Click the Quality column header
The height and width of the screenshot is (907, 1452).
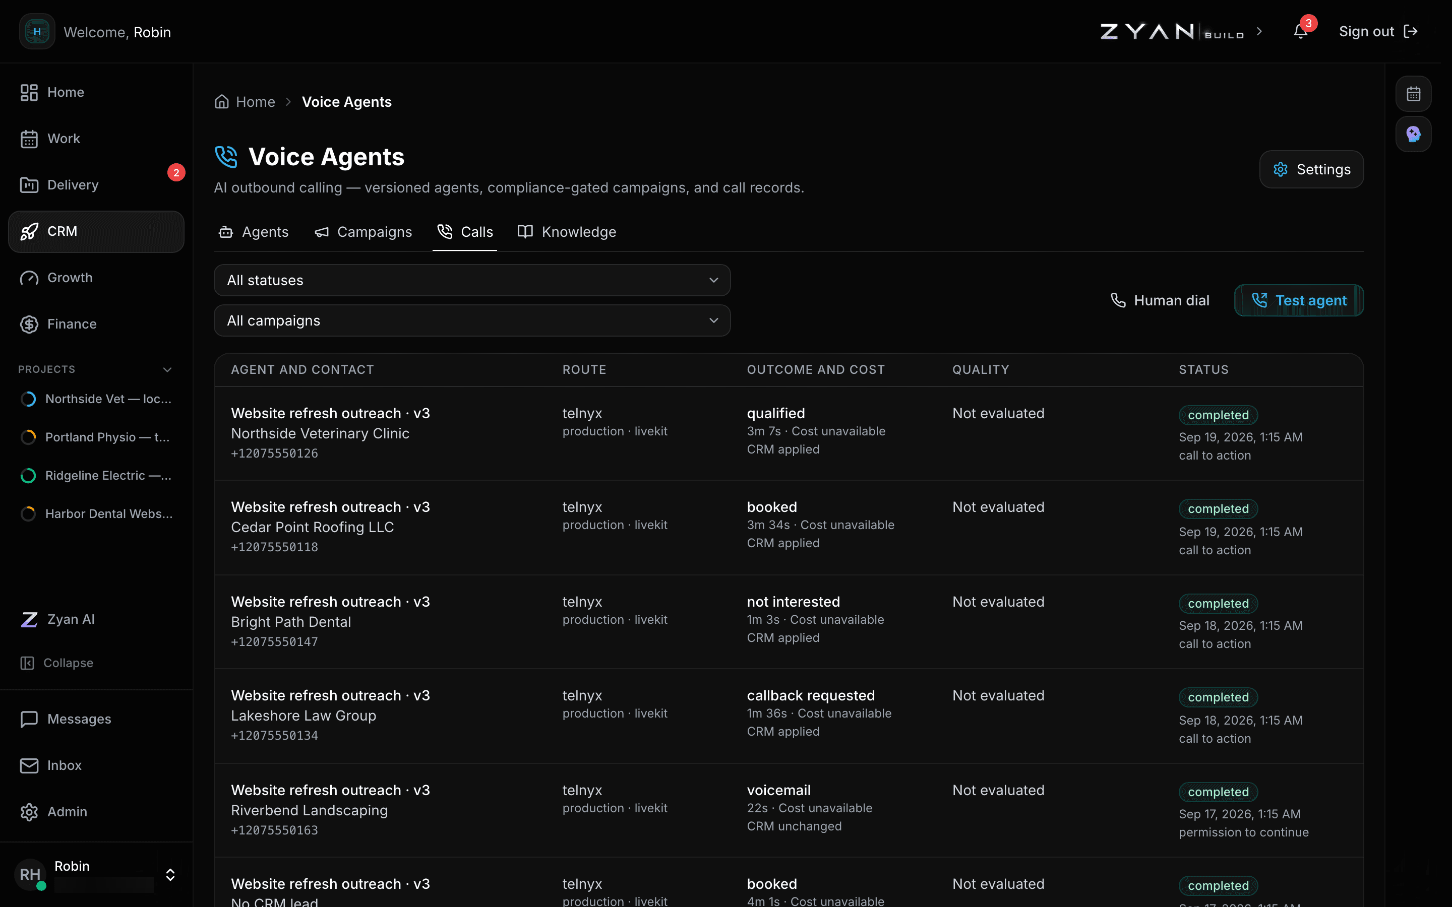coord(981,369)
